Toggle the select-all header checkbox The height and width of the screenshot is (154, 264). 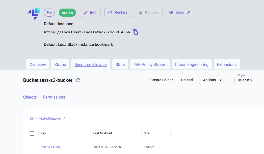click(32, 133)
